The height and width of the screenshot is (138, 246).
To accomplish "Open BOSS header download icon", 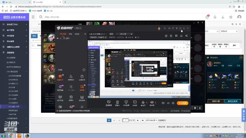I will coord(223,17).
